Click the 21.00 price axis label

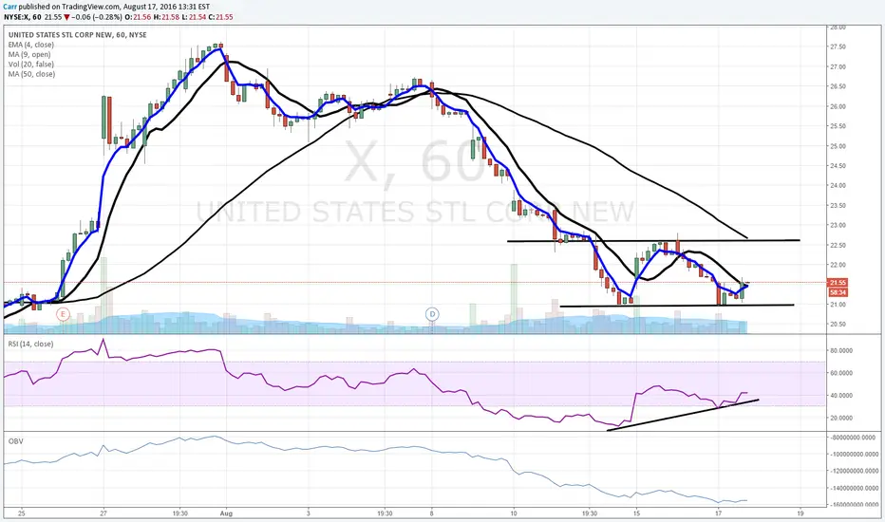pyautogui.click(x=838, y=305)
